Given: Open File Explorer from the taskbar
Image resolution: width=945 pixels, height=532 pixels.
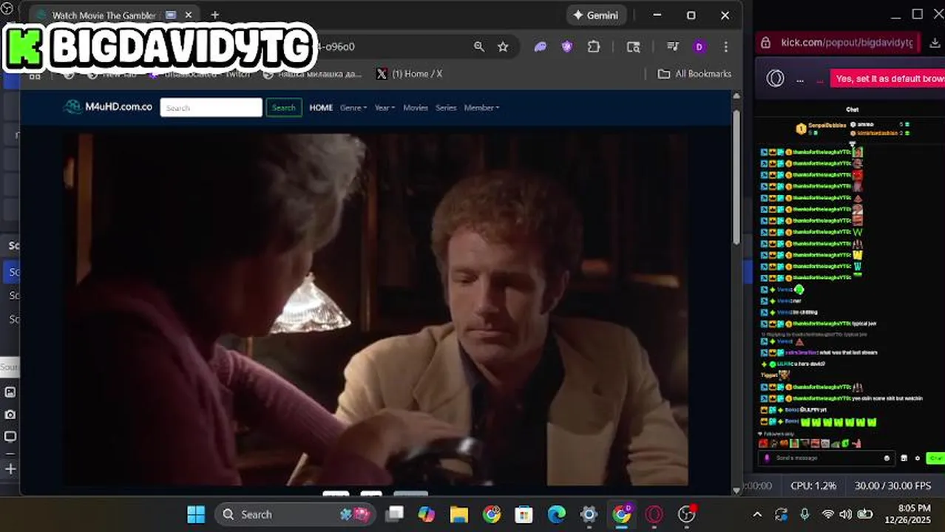Looking at the screenshot, I should (459, 514).
